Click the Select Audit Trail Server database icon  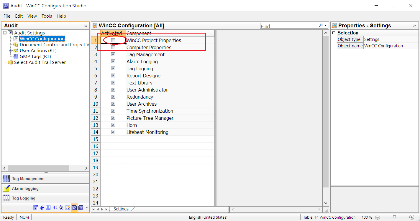pos(10,62)
